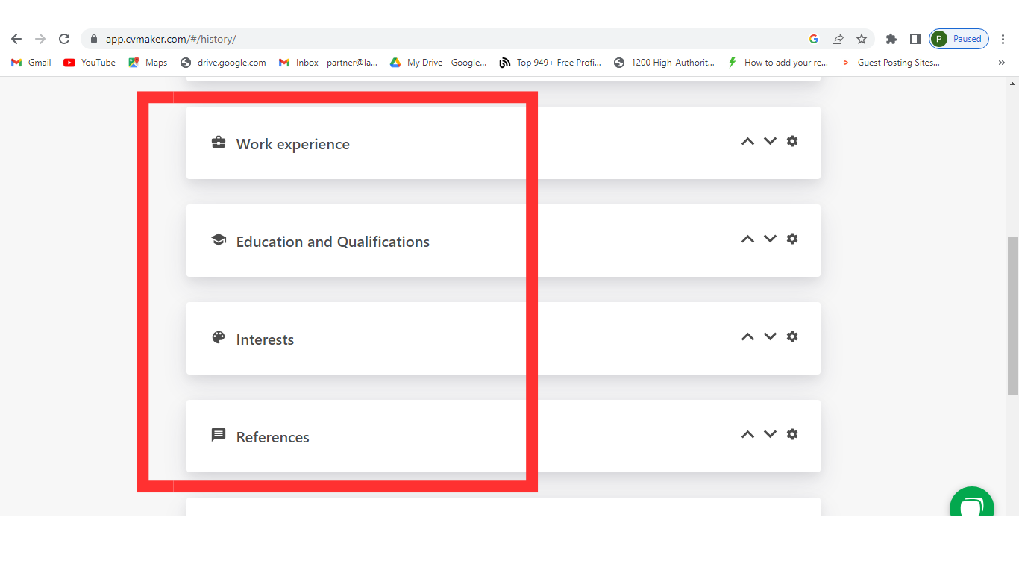Open browser Extensions puzzle icon
Image resolution: width=1019 pixels, height=573 pixels.
pos(891,39)
